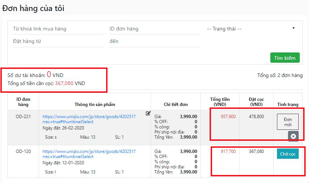Click Size: s in order OD-221

(51, 137)
